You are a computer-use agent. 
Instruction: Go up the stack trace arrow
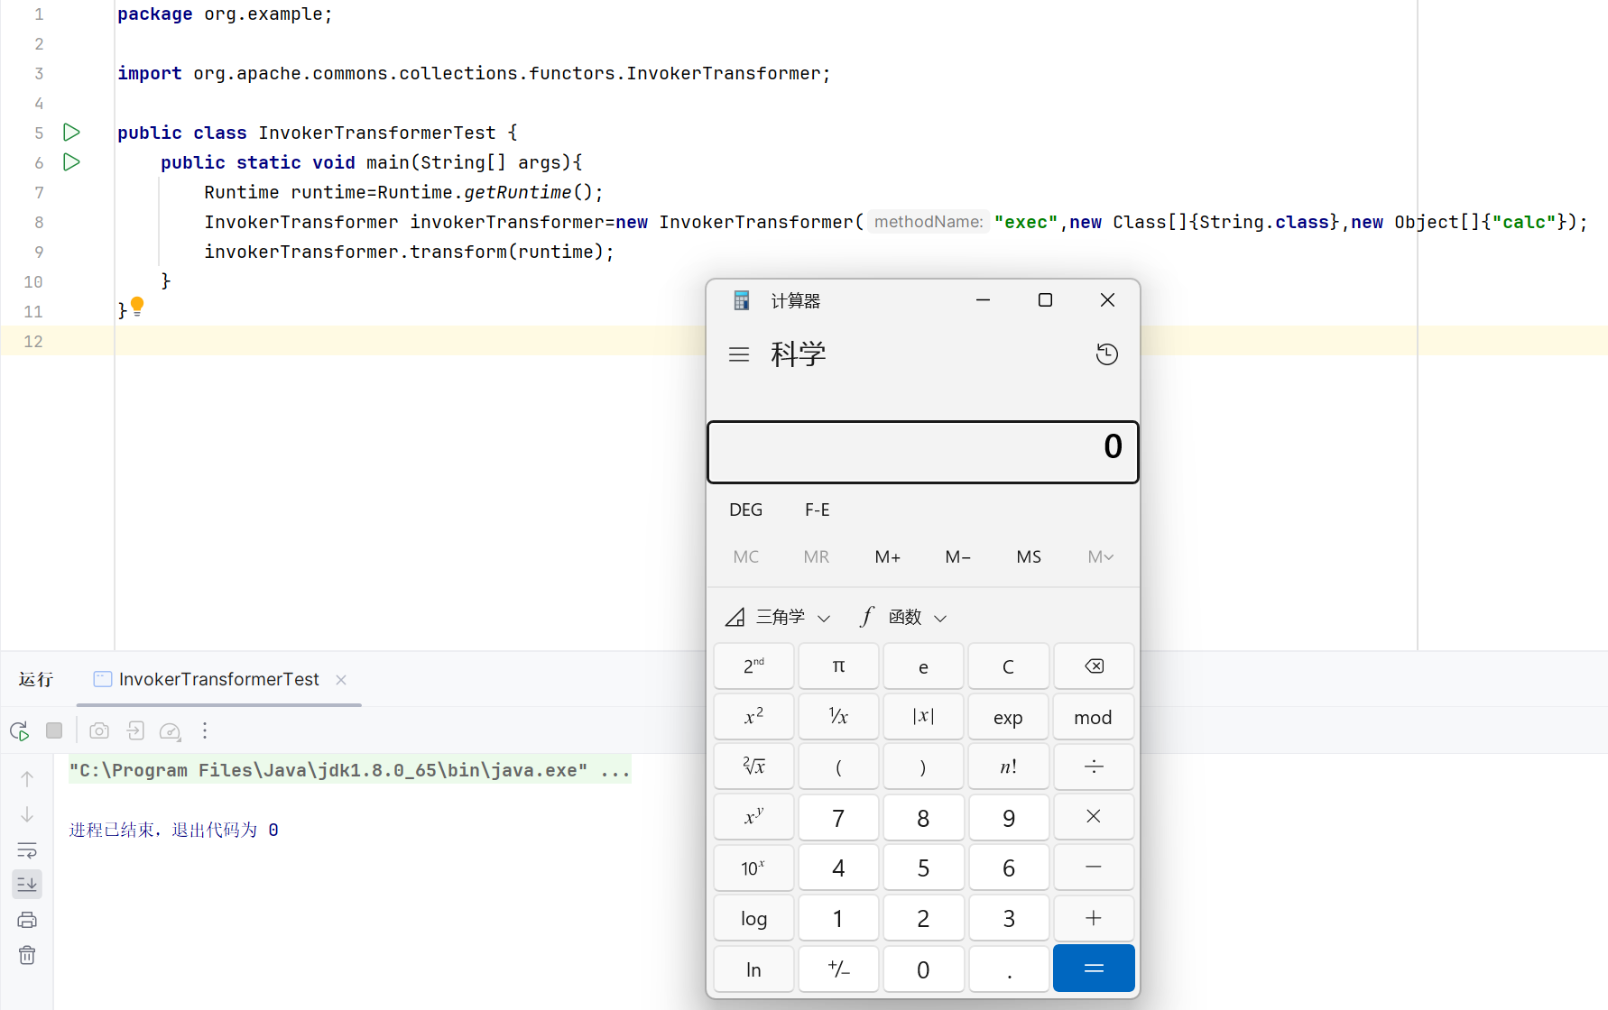pyautogui.click(x=27, y=778)
